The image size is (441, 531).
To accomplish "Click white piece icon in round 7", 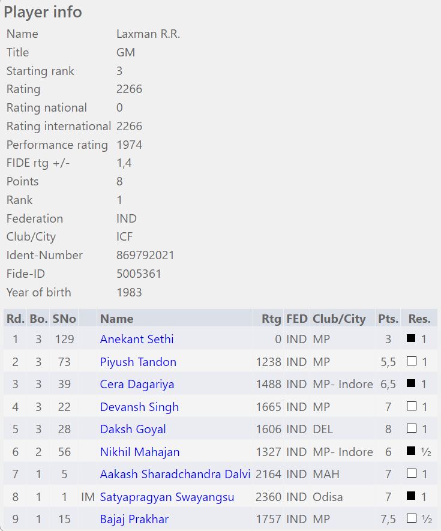I will [x=411, y=473].
